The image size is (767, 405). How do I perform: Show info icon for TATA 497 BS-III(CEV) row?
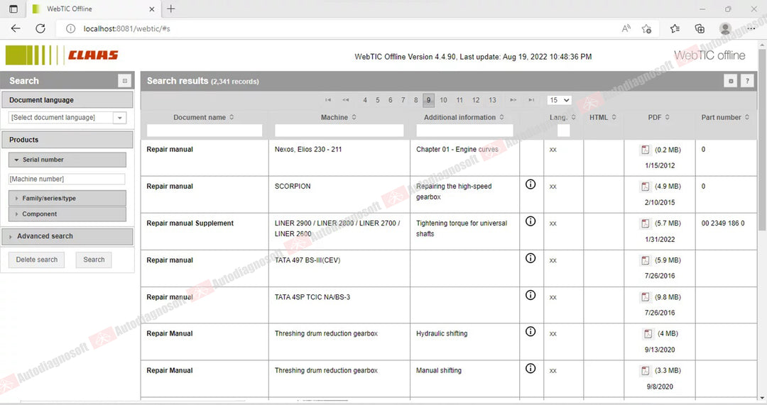(531, 258)
